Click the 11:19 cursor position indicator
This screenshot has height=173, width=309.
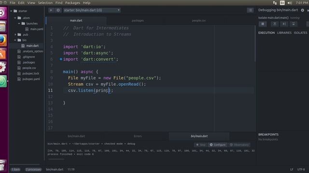71,170
